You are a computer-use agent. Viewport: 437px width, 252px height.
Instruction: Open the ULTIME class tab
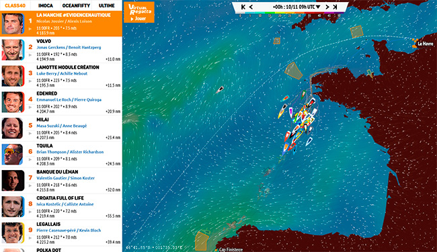pyautogui.click(x=107, y=5)
